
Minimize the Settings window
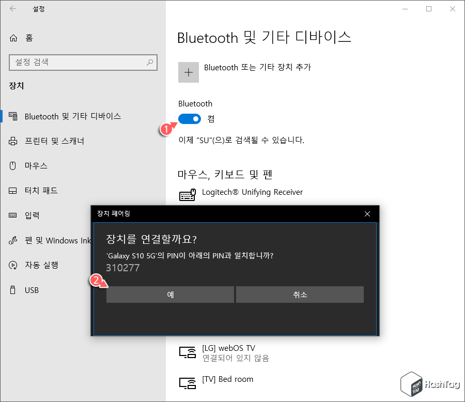405,9
